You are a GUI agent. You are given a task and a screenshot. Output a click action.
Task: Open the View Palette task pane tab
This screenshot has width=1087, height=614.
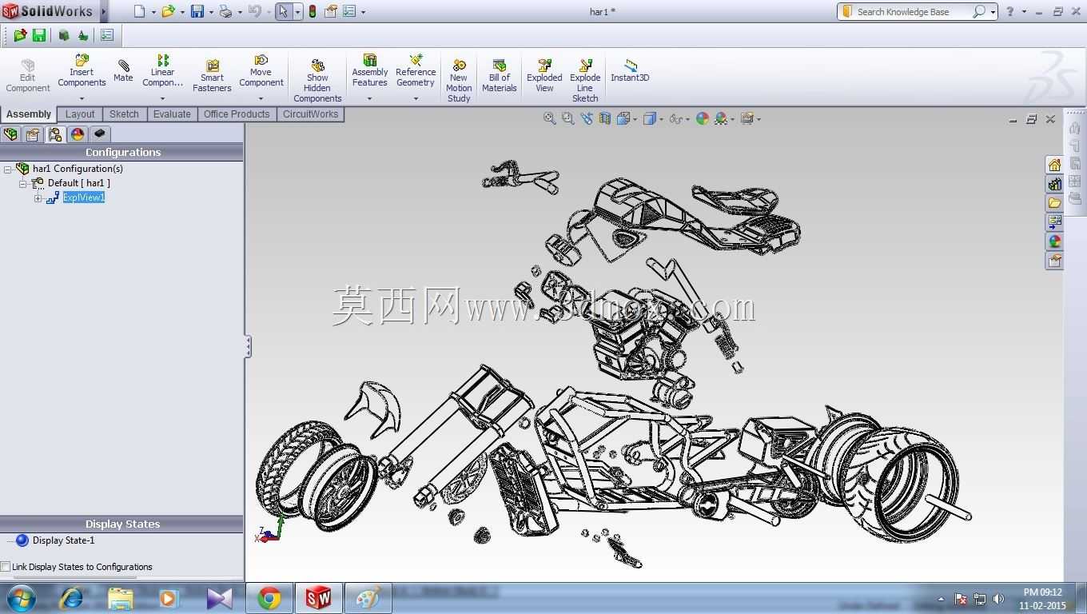pos(1054,222)
